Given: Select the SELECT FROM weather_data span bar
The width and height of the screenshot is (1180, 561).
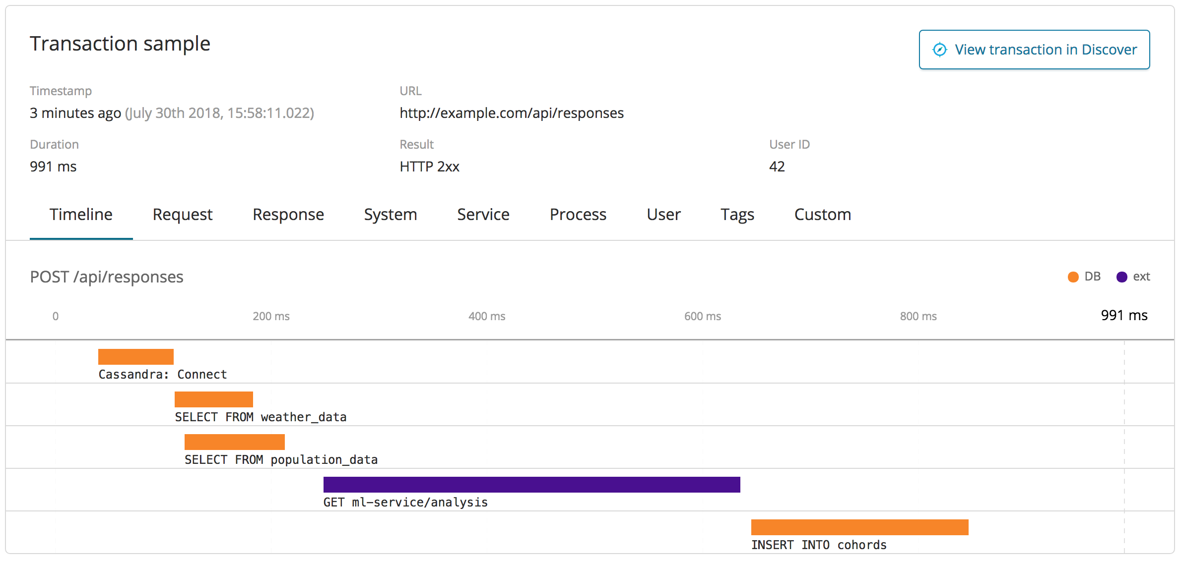Looking at the screenshot, I should [x=214, y=399].
